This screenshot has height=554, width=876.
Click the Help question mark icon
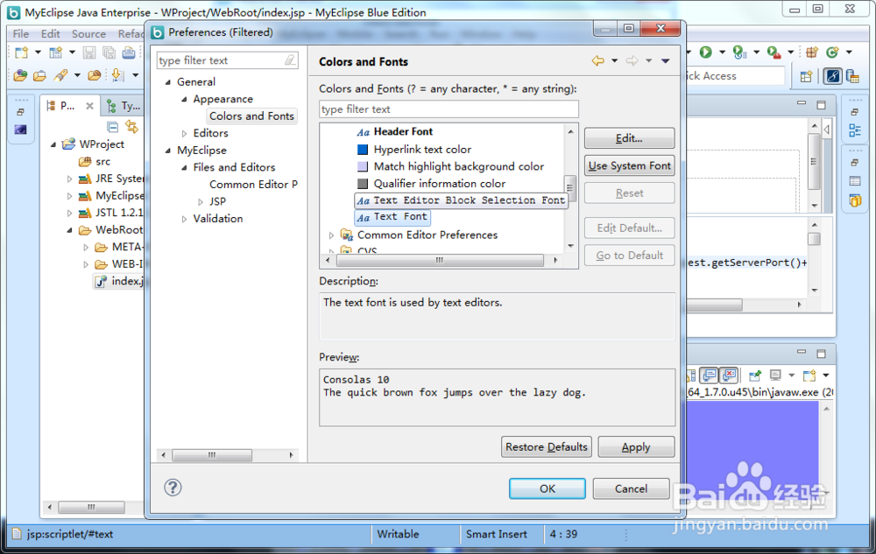(173, 487)
